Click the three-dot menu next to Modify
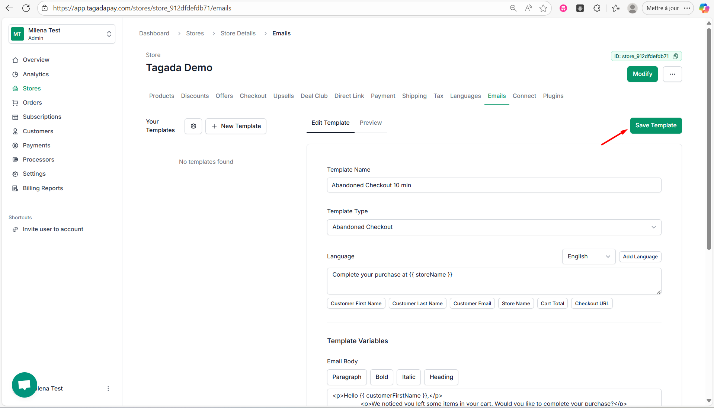The height and width of the screenshot is (408, 714). point(672,74)
